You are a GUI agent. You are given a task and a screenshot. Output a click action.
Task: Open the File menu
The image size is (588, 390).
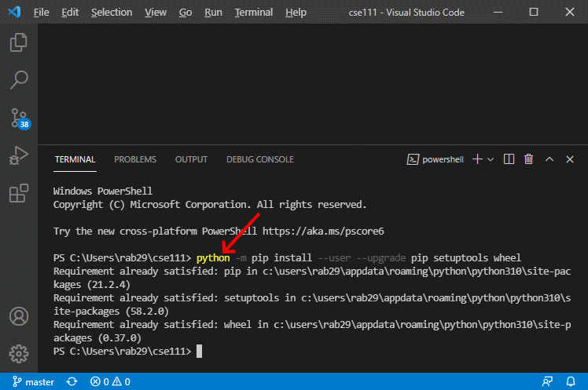pos(41,13)
